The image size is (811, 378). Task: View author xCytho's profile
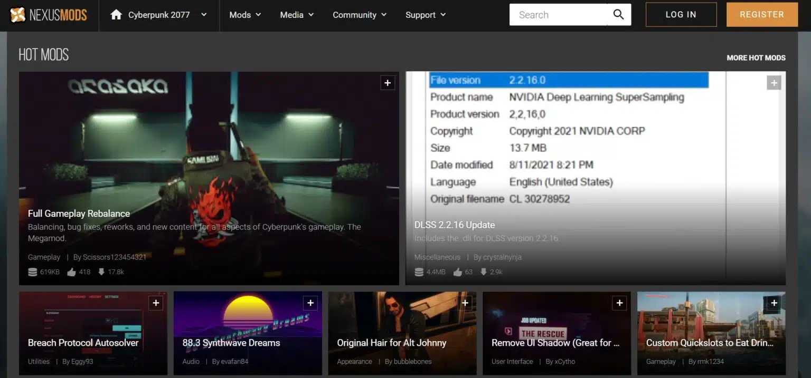pyautogui.click(x=565, y=362)
